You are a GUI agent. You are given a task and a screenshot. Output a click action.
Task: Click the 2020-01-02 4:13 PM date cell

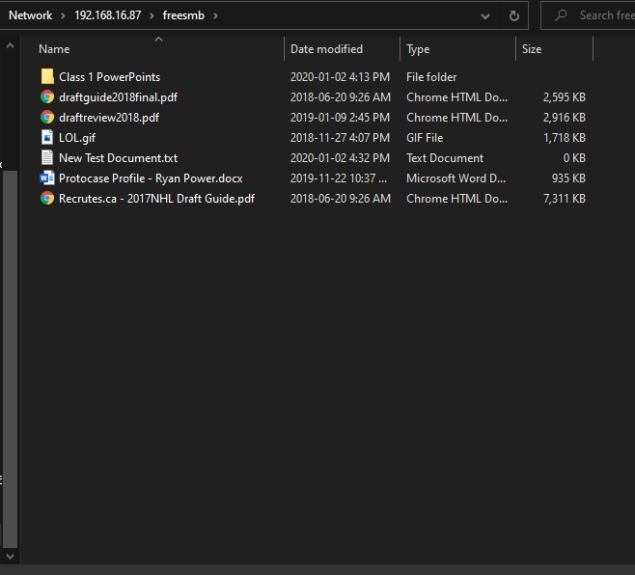click(x=340, y=77)
